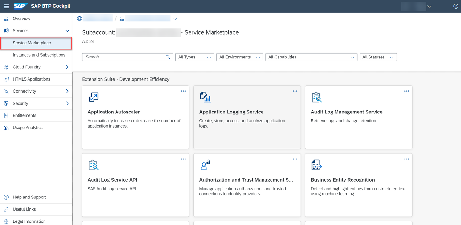Viewport: 461px width, 225px height.
Task: Open the All Statuses dropdown
Action: click(x=378, y=57)
